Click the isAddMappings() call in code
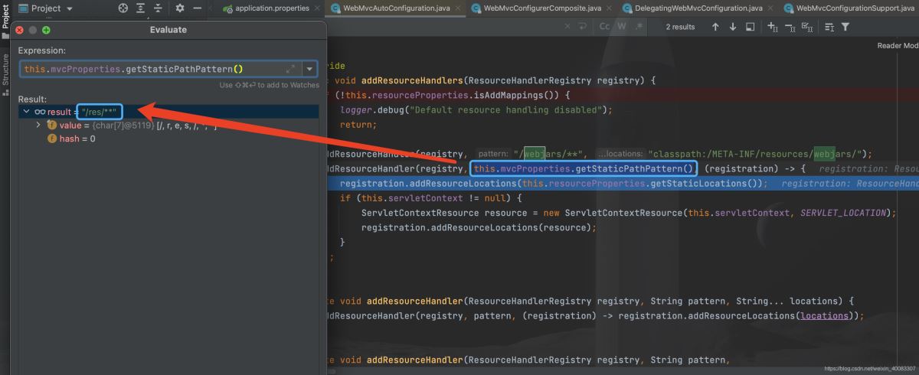The height and width of the screenshot is (375, 919). (x=517, y=95)
